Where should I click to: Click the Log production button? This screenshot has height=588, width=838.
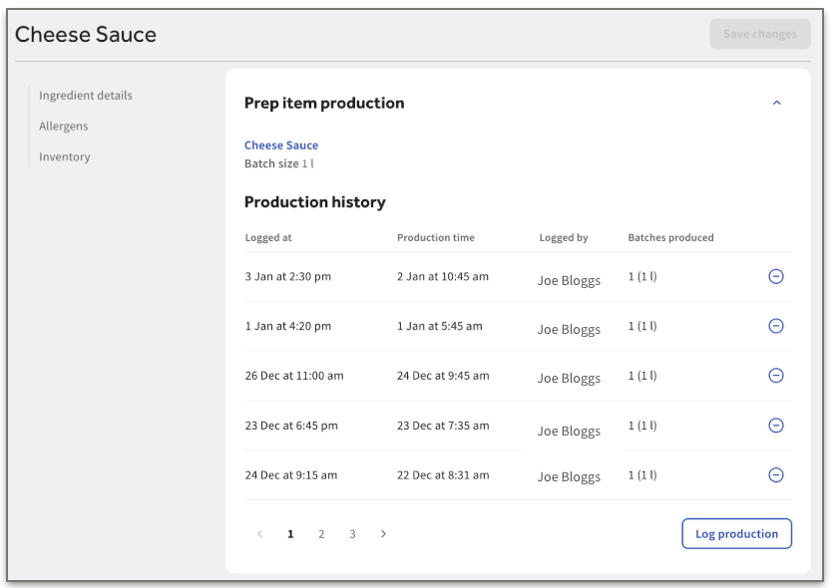coord(736,534)
